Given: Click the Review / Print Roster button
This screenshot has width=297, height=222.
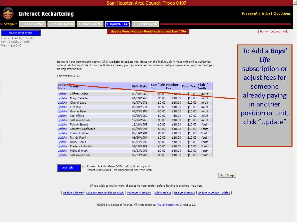Looking at the screenshot, I should (x=21, y=33).
